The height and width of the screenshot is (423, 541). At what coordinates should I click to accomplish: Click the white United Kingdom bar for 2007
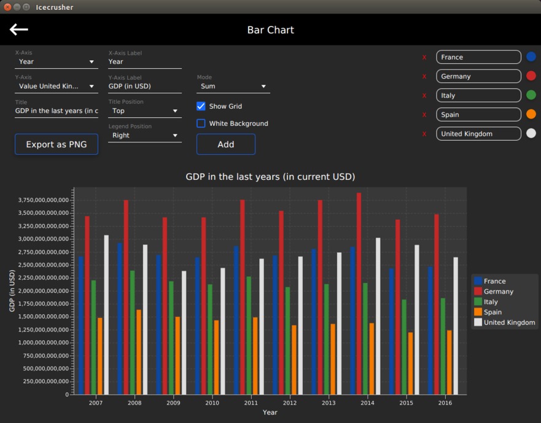(x=106, y=315)
